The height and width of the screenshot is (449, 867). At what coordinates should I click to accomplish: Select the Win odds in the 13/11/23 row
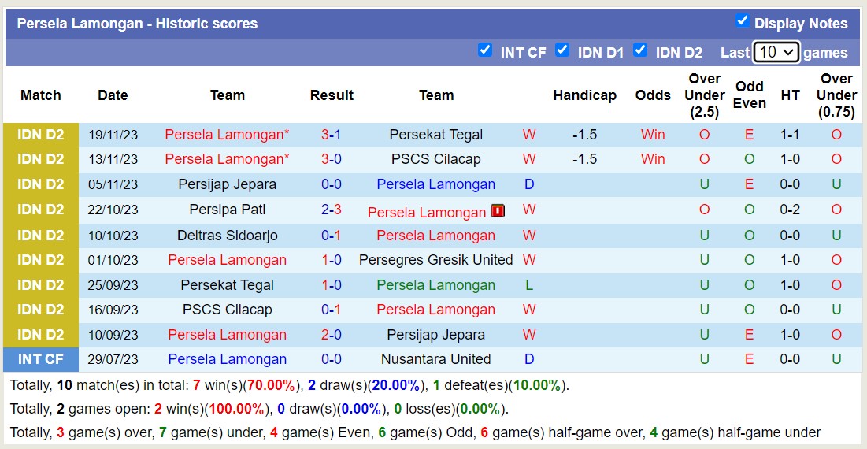pos(653,159)
